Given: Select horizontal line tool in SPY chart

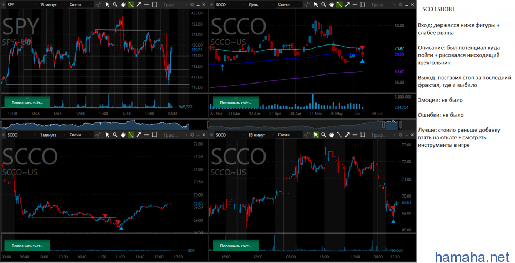Looking at the screenshot, I should pyautogui.click(x=146, y=5).
